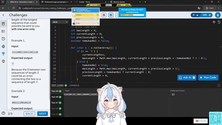The width and height of the screenshot is (222, 125).
Task: Open the trophy leaderboard sidebar icon
Action: point(3,54)
